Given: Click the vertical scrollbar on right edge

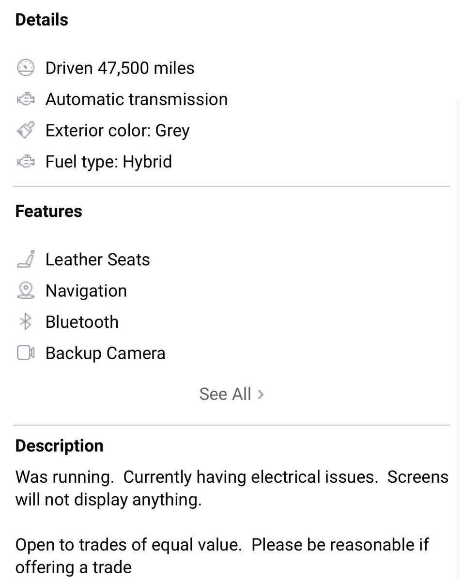Looking at the screenshot, I should pos(459,339).
